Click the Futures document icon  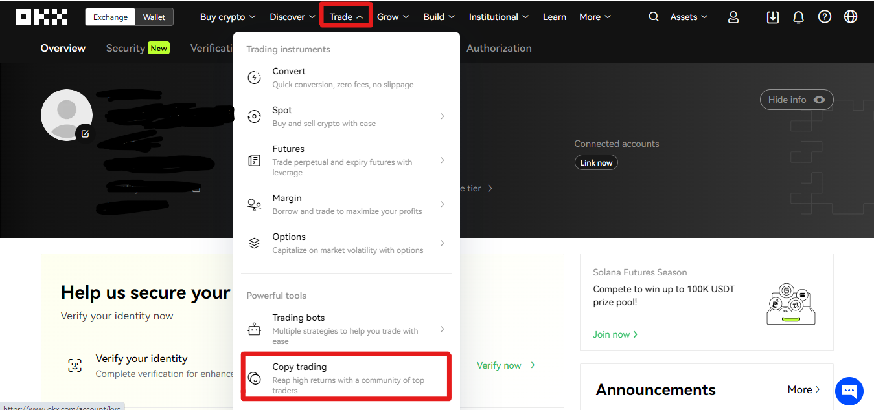(x=255, y=160)
